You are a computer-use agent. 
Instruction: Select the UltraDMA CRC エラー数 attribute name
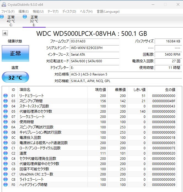coord(36,174)
